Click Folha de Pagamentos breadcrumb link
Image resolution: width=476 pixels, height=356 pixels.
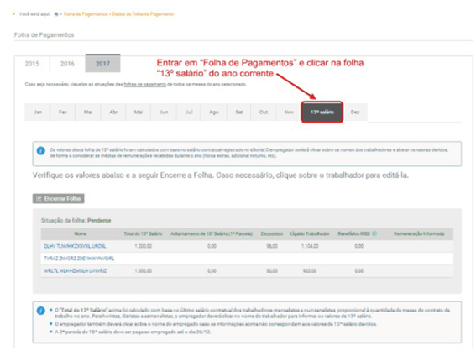click(x=86, y=14)
